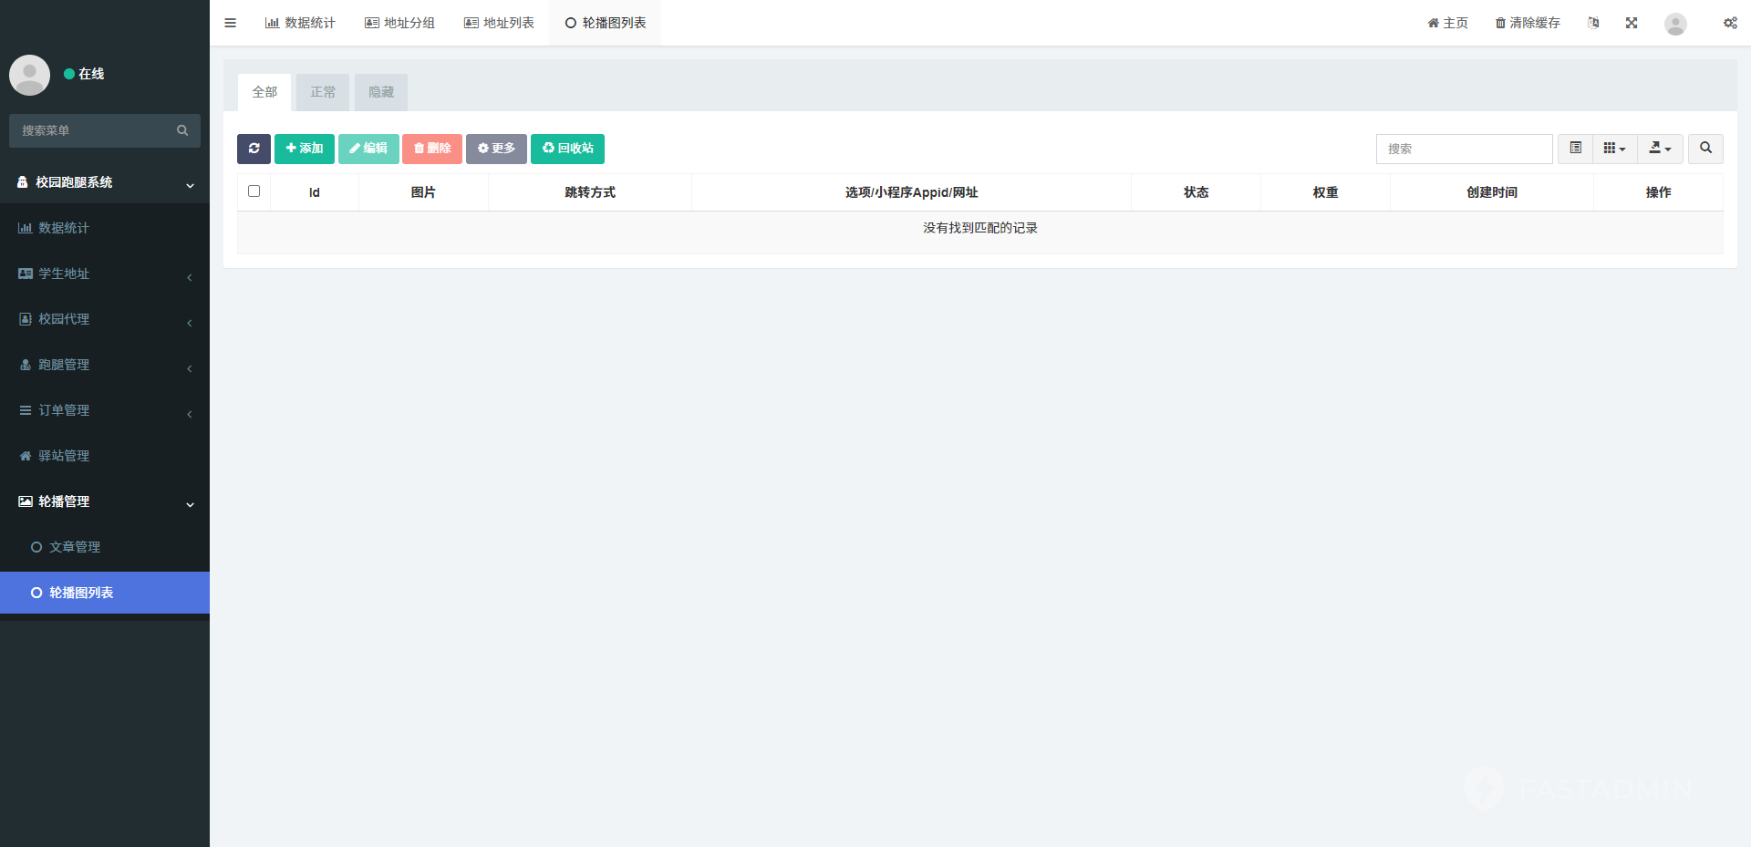Open the export data dropdown
The image size is (1751, 847).
click(1660, 149)
